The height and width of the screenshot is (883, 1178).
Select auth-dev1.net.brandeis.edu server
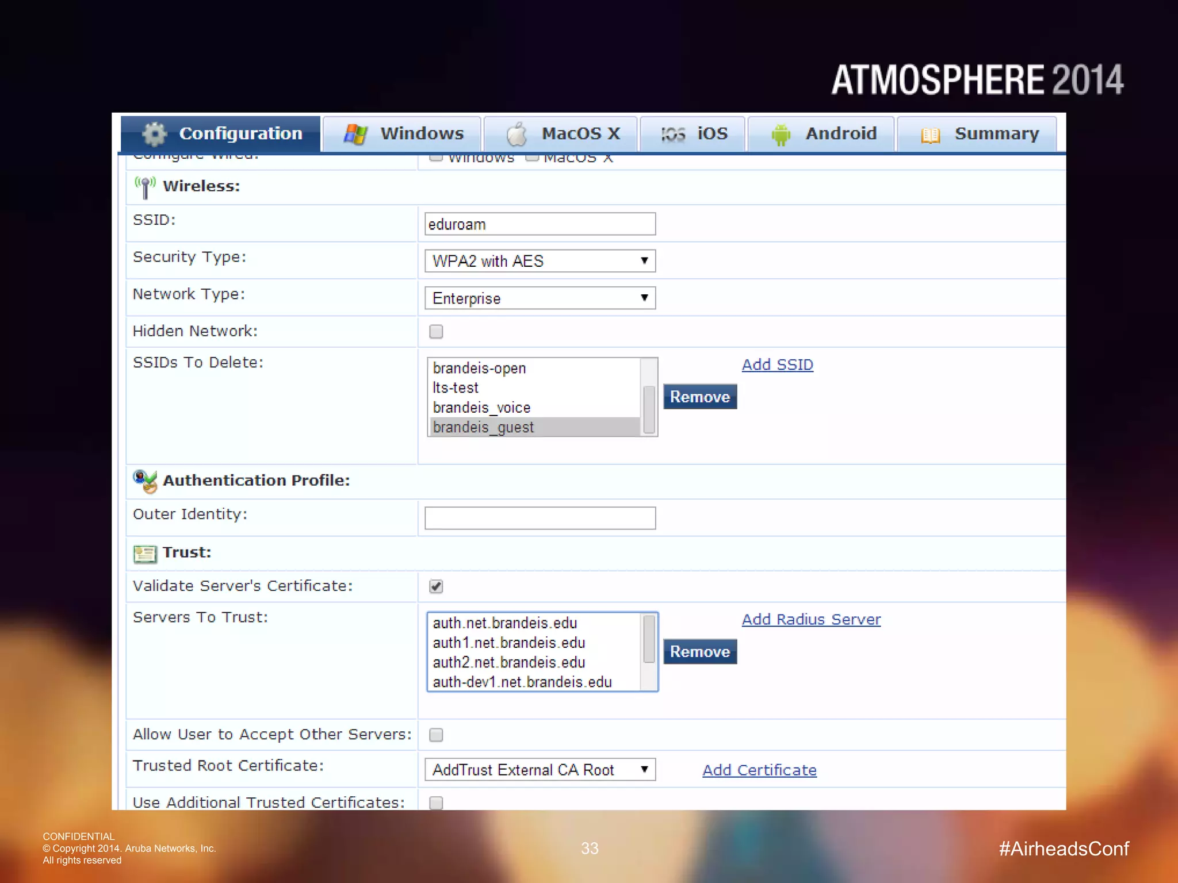534,682
